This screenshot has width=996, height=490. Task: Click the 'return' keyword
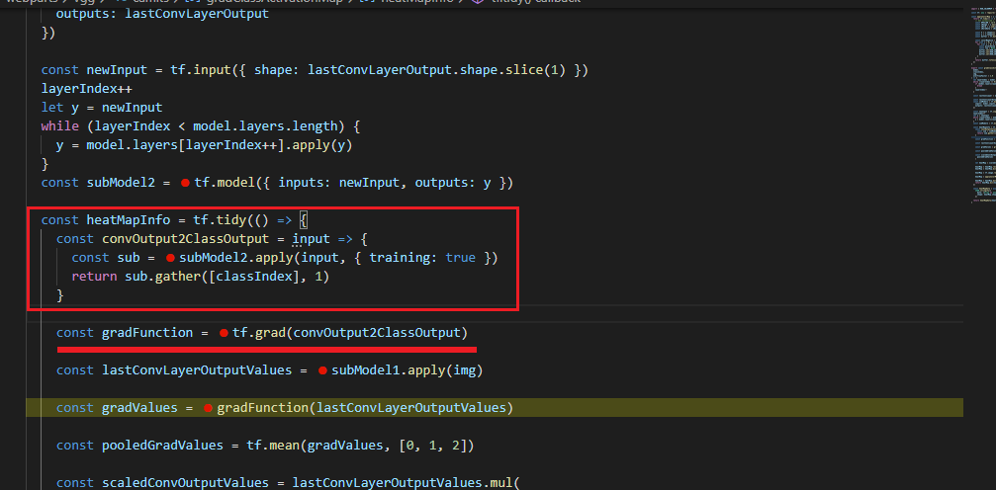tap(94, 278)
